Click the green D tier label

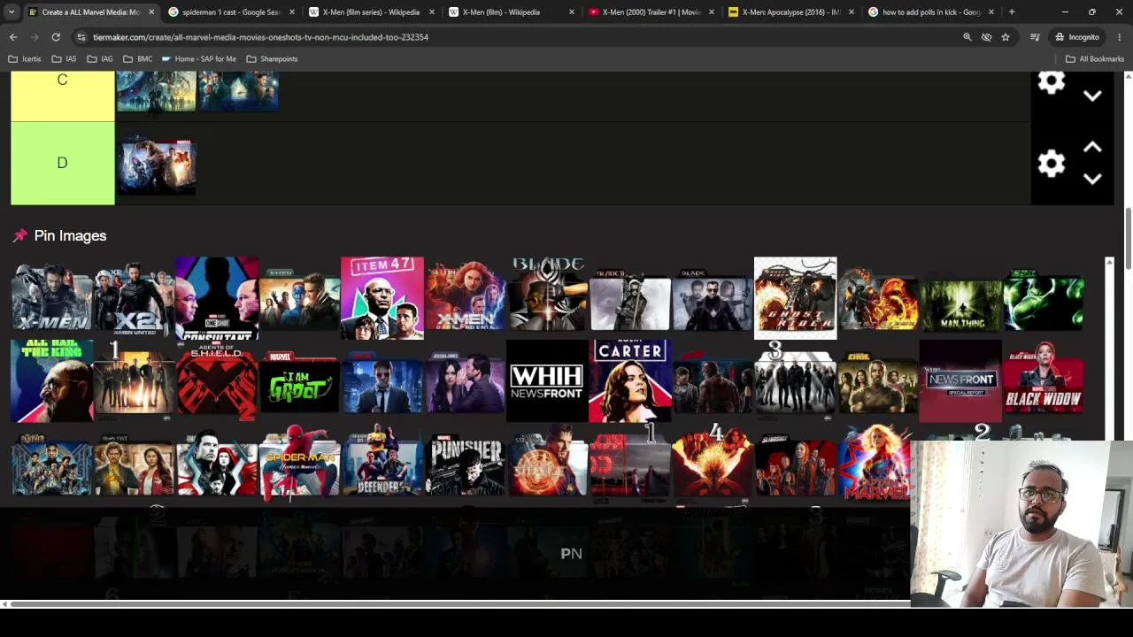pyautogui.click(x=62, y=163)
